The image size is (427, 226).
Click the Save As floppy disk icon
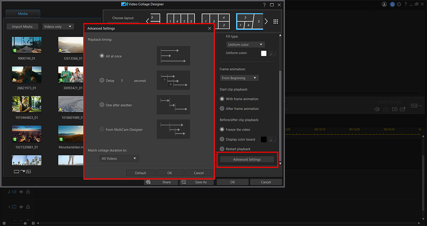pyautogui.click(x=184, y=182)
